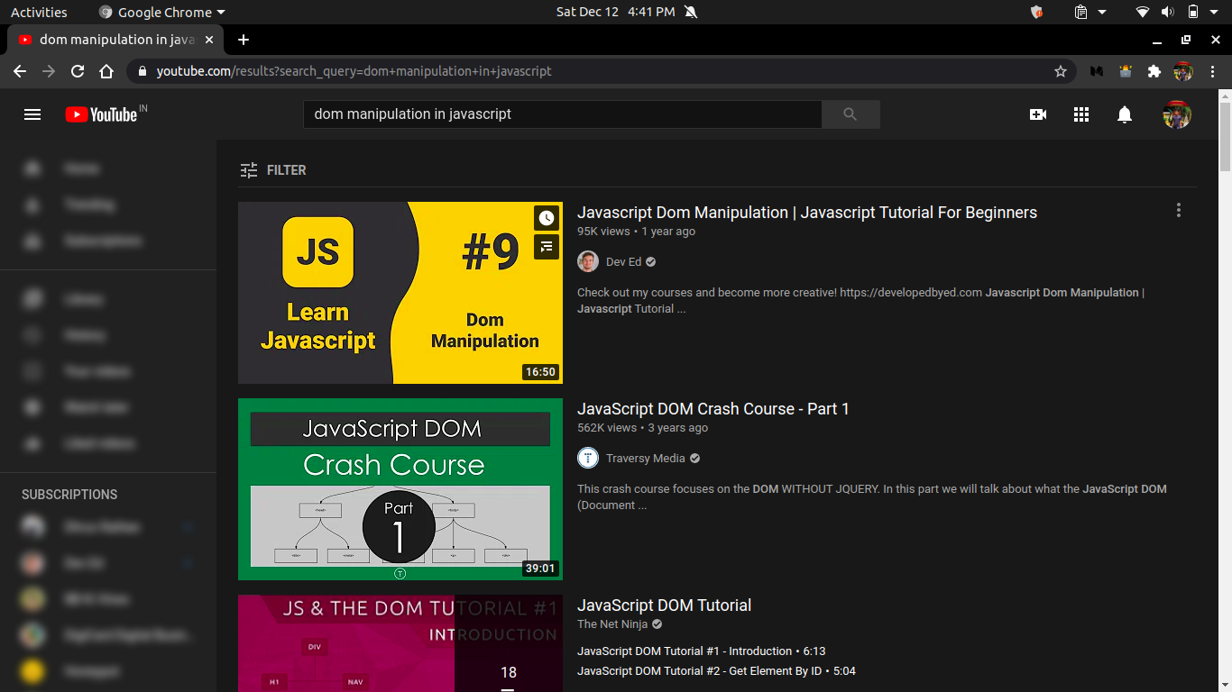Click the YouTube search input field
Viewport: 1232px width, 692px height.
point(562,114)
